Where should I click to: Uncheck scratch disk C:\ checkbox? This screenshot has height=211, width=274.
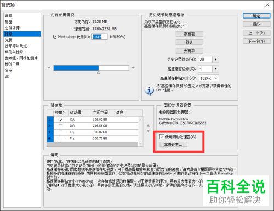coord(60,120)
